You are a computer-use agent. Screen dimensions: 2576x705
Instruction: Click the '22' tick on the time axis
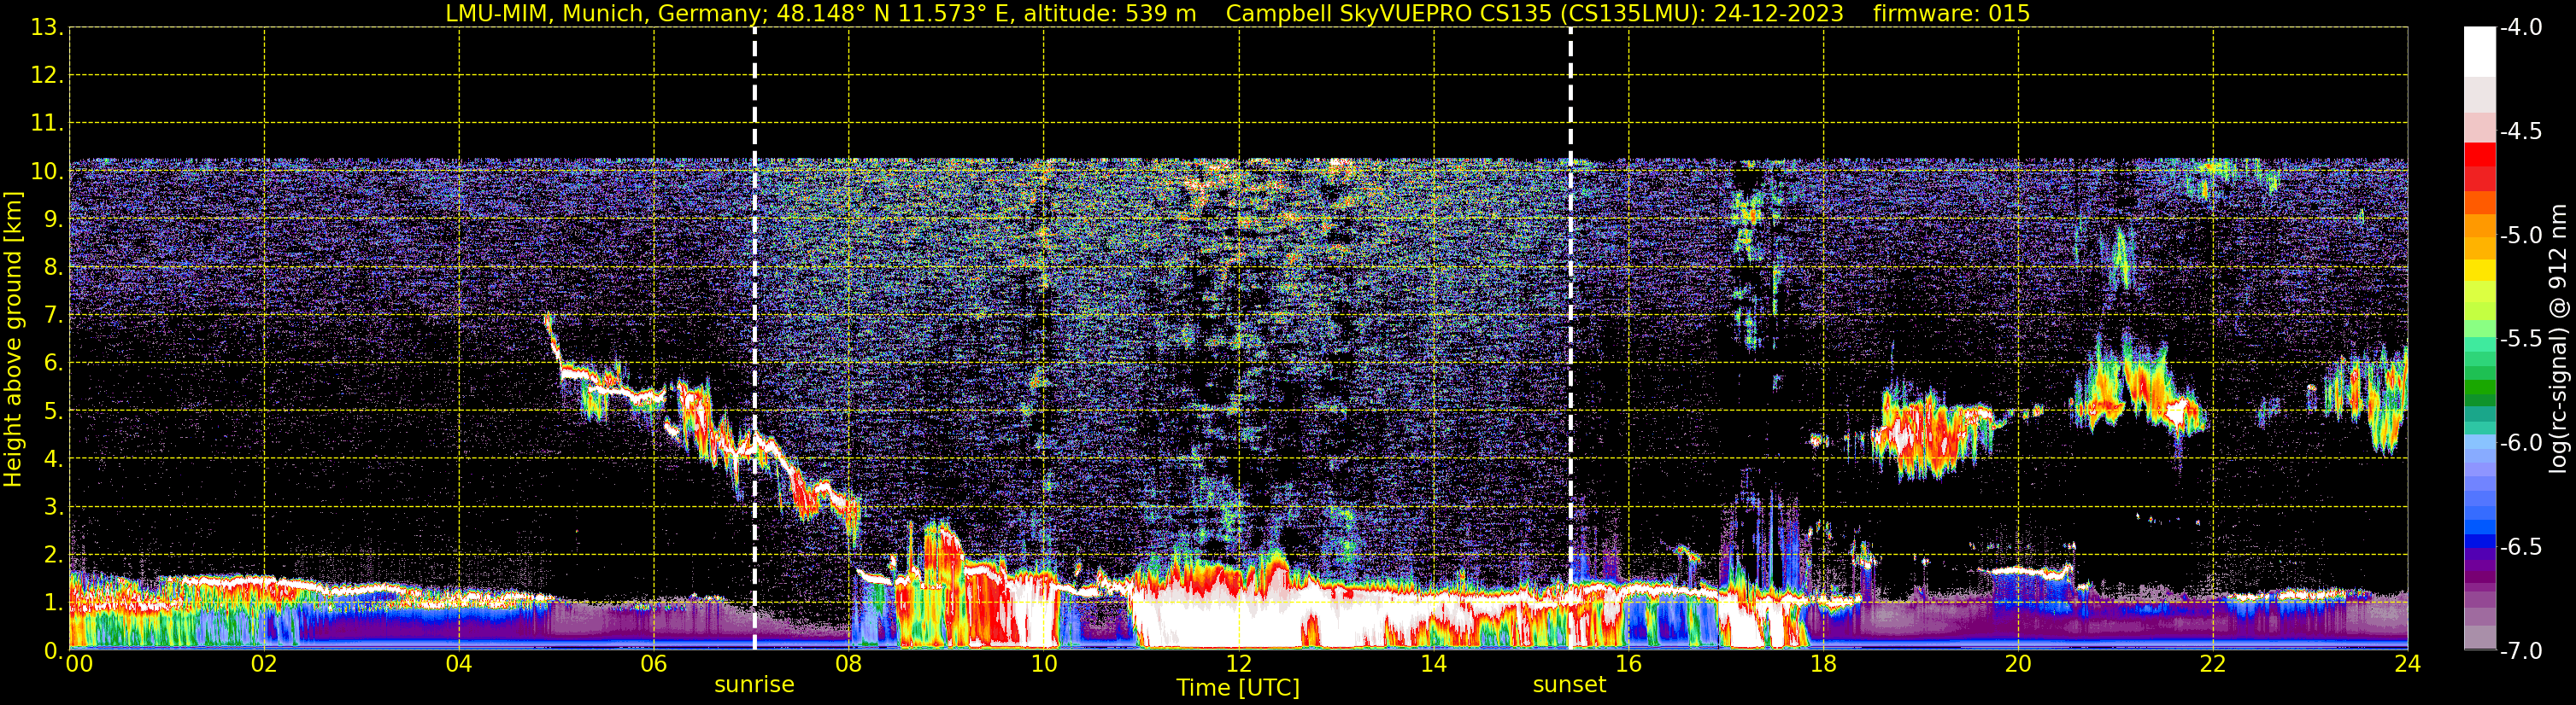pyautogui.click(x=2213, y=664)
